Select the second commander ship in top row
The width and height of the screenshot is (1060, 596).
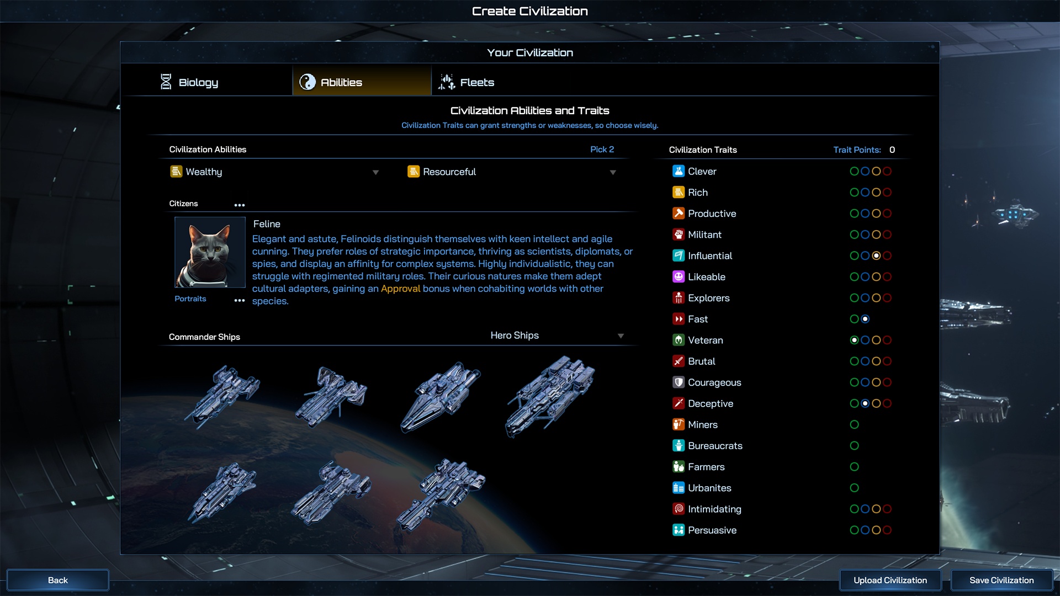point(331,397)
